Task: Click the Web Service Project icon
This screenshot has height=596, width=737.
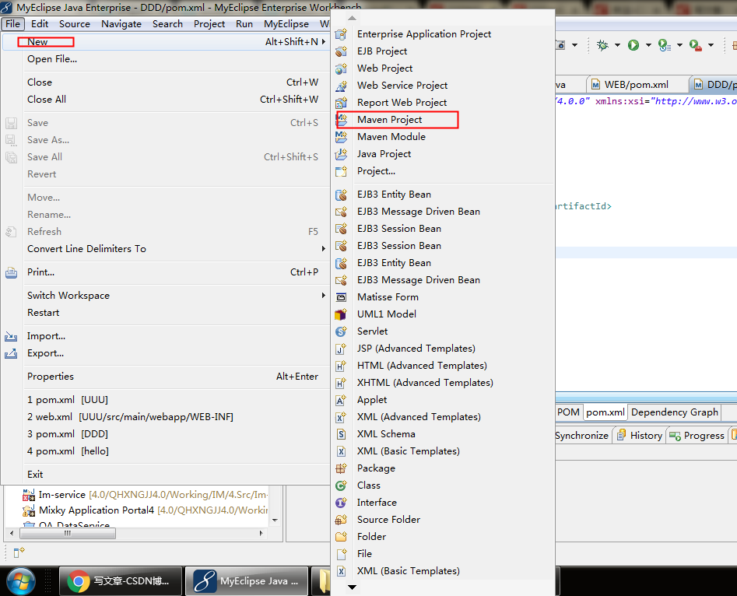Action: point(341,86)
